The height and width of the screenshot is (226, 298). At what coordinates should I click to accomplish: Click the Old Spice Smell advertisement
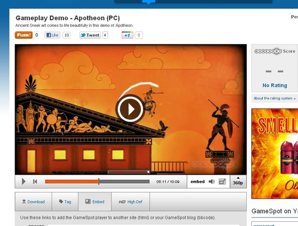pos(274,153)
